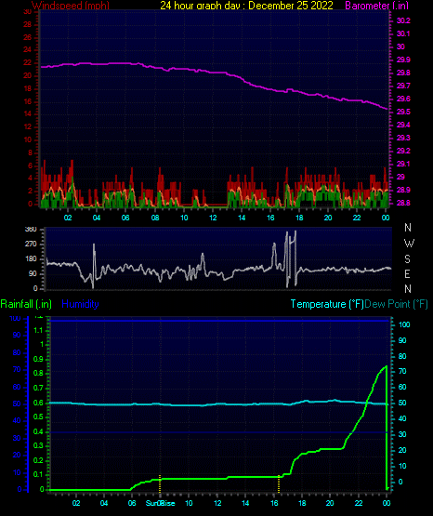
Task: Click the 100 temperature scale value
Action: [x=404, y=324]
